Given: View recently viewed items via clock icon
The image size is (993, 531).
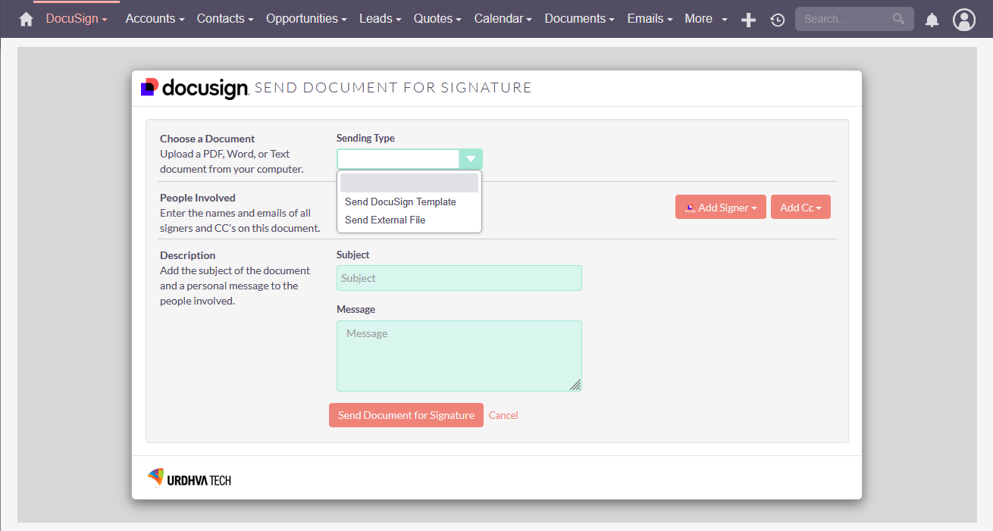Looking at the screenshot, I should tap(777, 20).
